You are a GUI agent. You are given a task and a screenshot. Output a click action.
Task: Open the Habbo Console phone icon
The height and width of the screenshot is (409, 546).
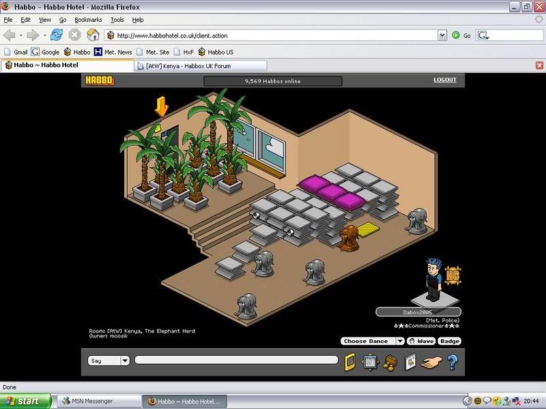click(349, 361)
